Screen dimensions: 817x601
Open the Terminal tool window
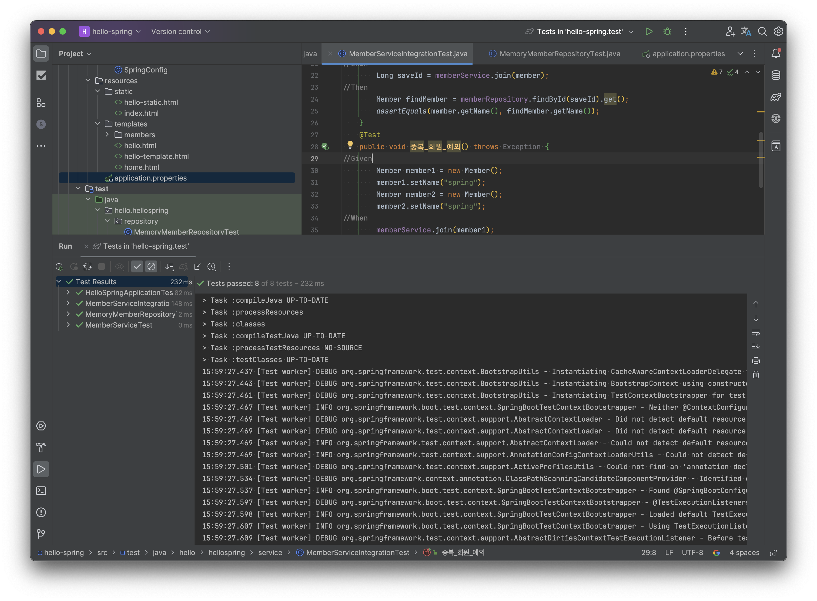coord(41,491)
